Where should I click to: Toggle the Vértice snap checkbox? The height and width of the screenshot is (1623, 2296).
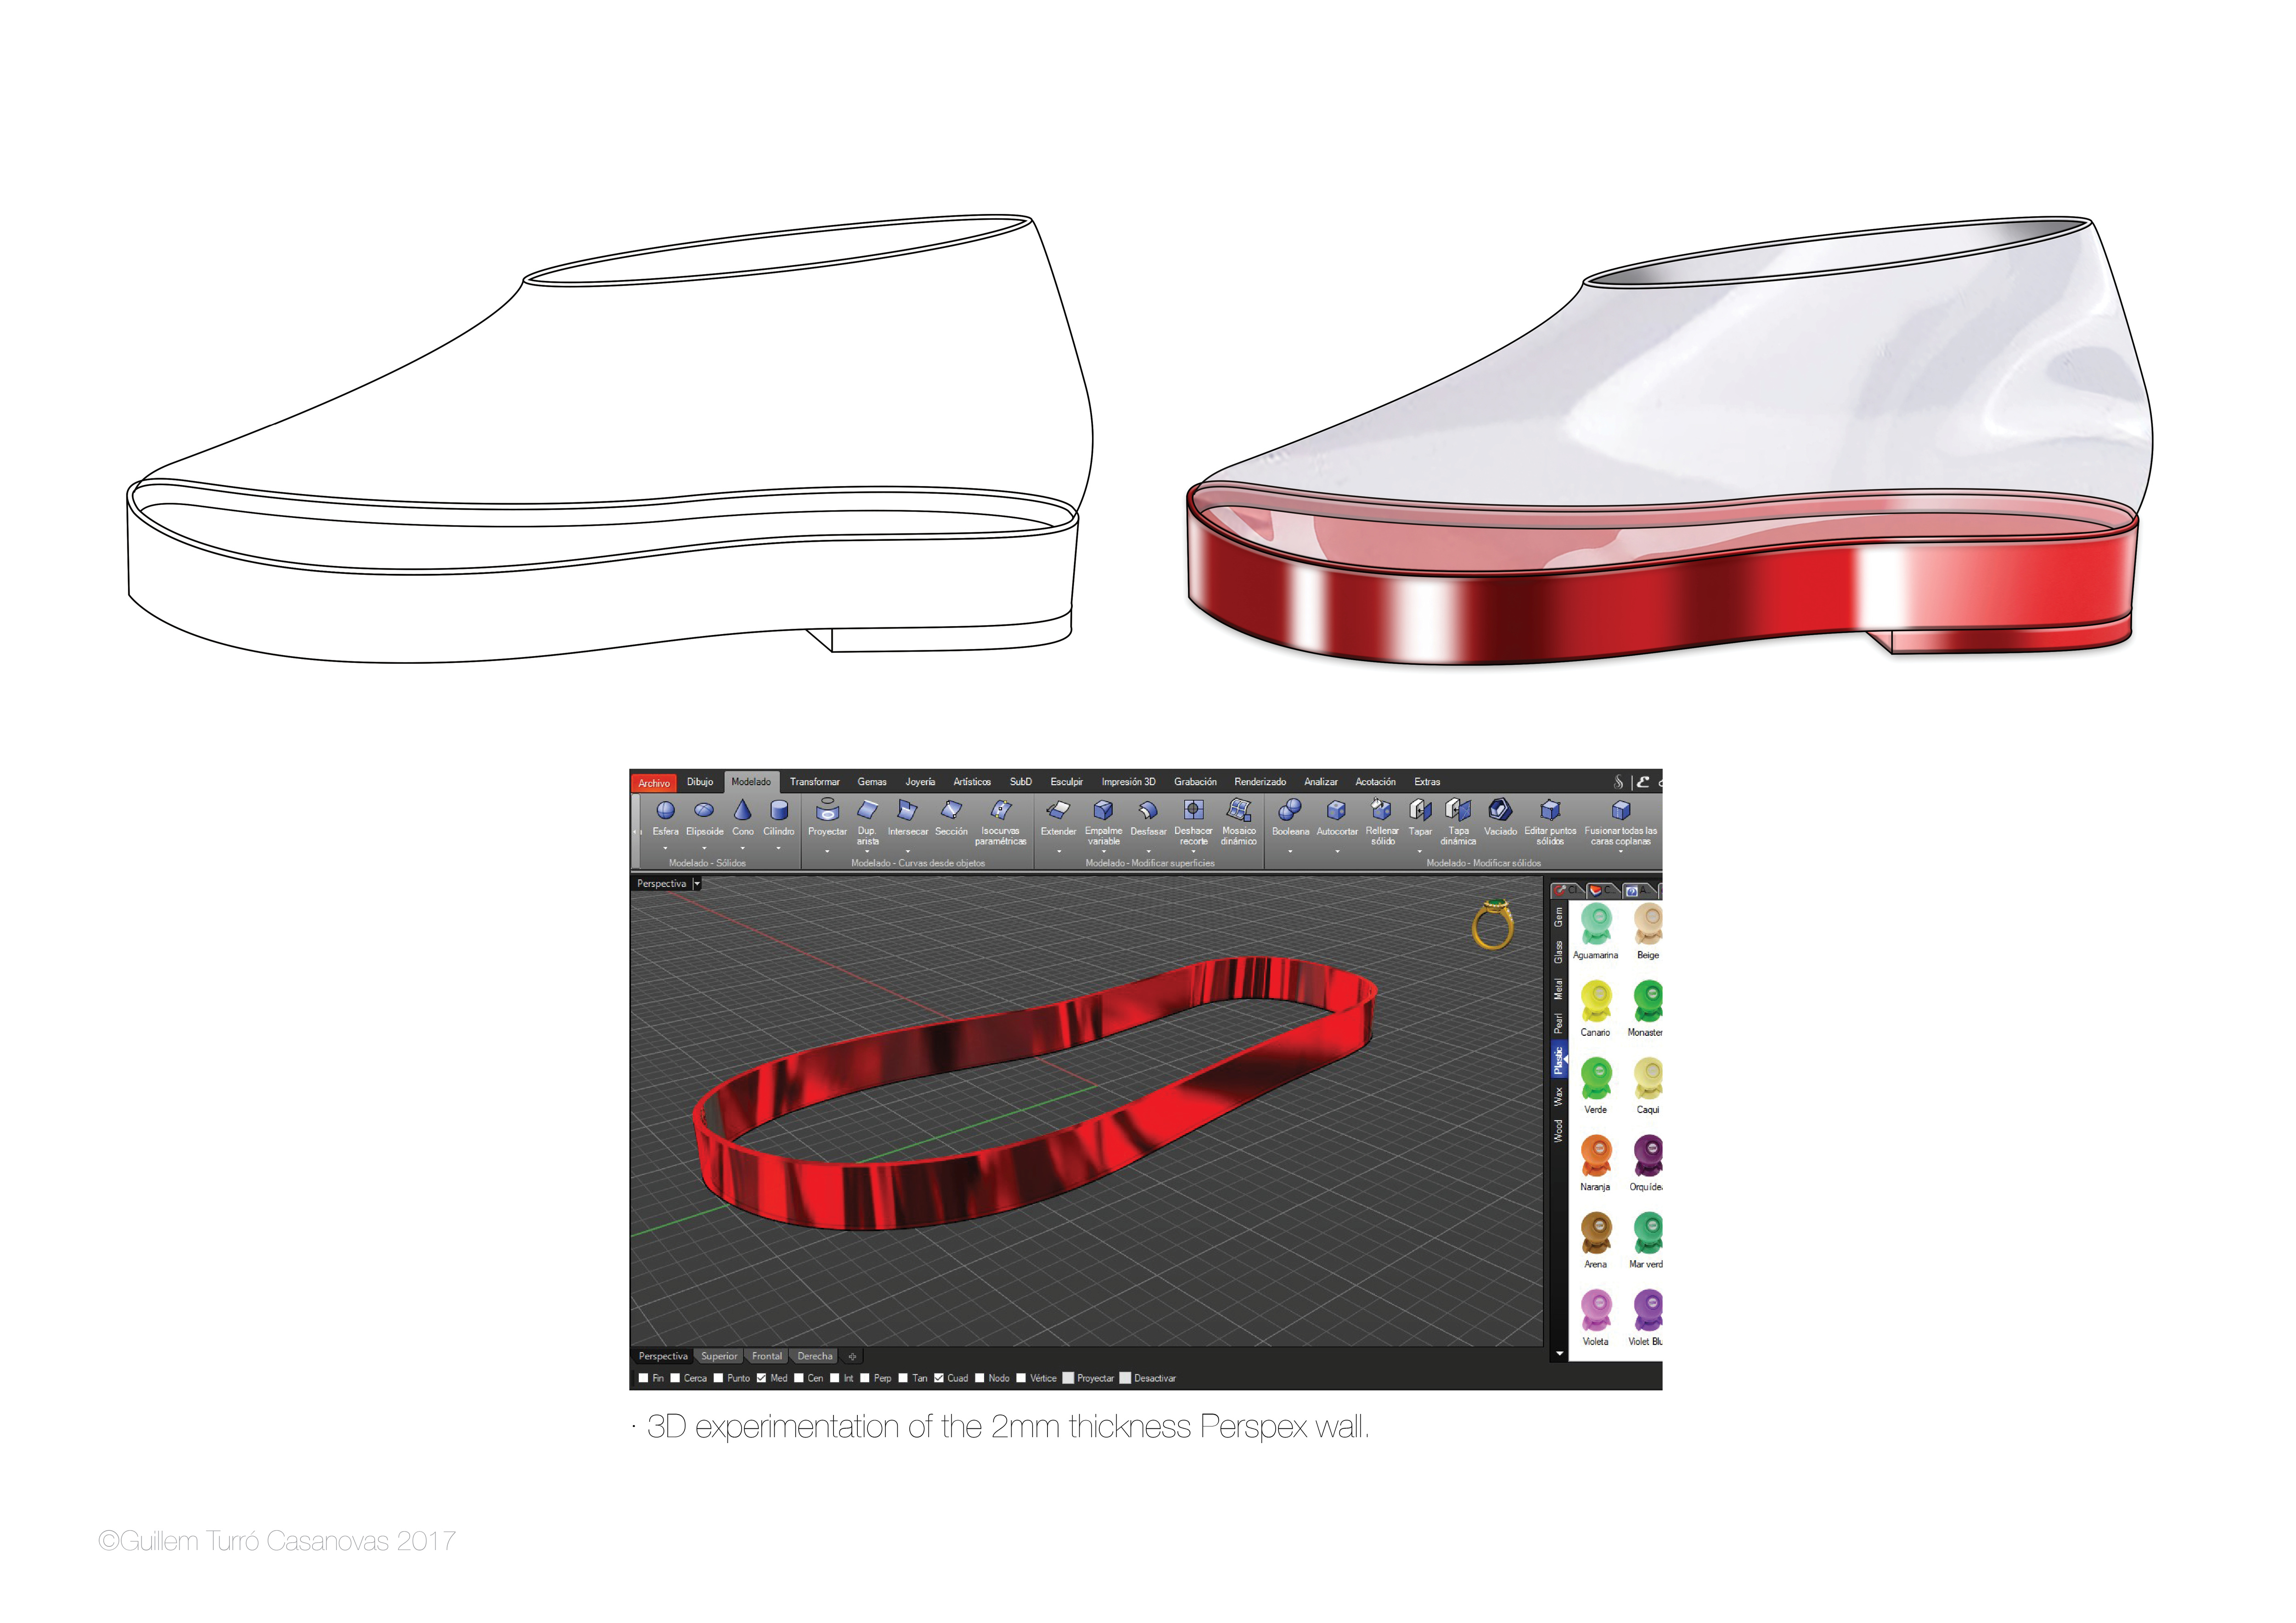[x=1021, y=1378]
